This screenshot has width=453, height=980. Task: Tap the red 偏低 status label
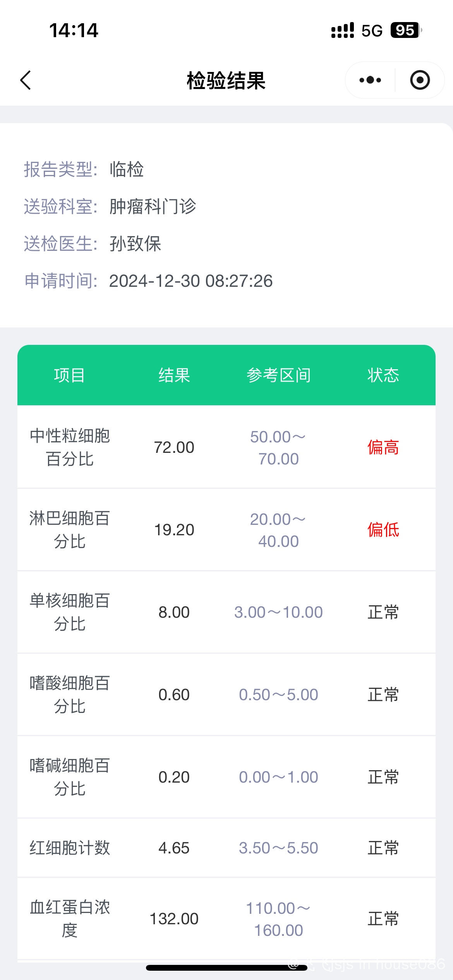coord(383,530)
